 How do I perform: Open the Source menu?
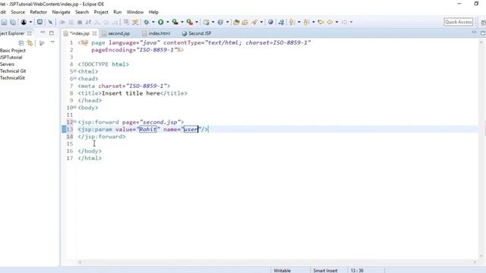pos(17,12)
